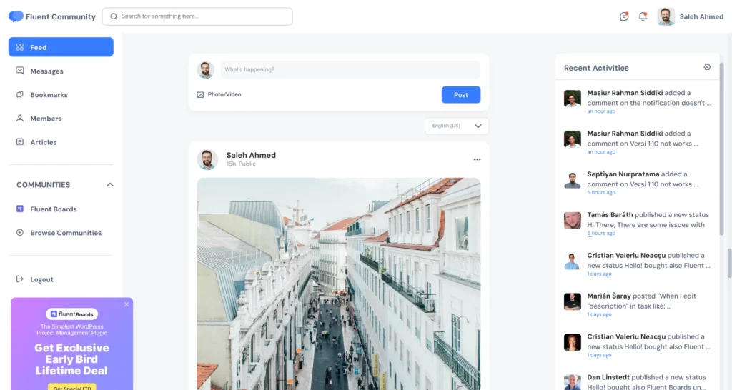Click Marián Šaray's avatar

click(x=573, y=301)
